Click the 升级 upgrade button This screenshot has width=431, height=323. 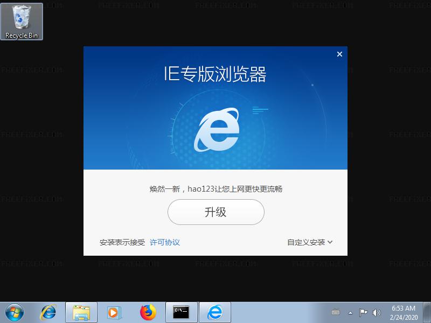(216, 212)
